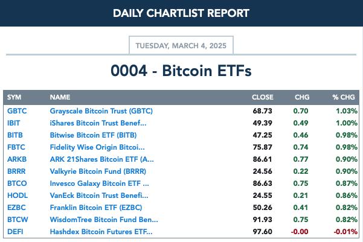Click the 0004 - Bitcoin ETFs title
The width and height of the screenshot is (363, 242).
pyautogui.click(x=181, y=71)
